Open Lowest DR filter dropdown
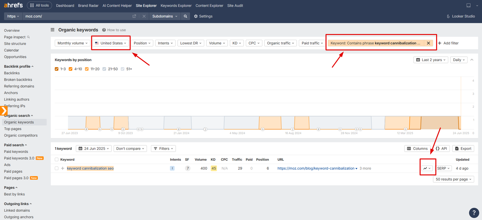Screen dimensions: 482x220 tap(191, 43)
